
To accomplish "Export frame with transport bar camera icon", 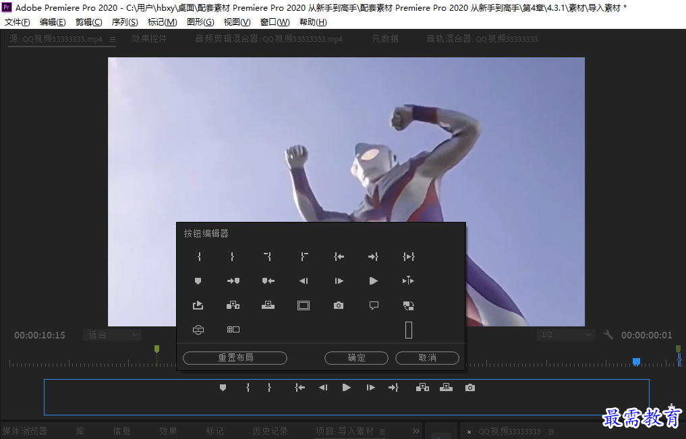I will pyautogui.click(x=470, y=388).
